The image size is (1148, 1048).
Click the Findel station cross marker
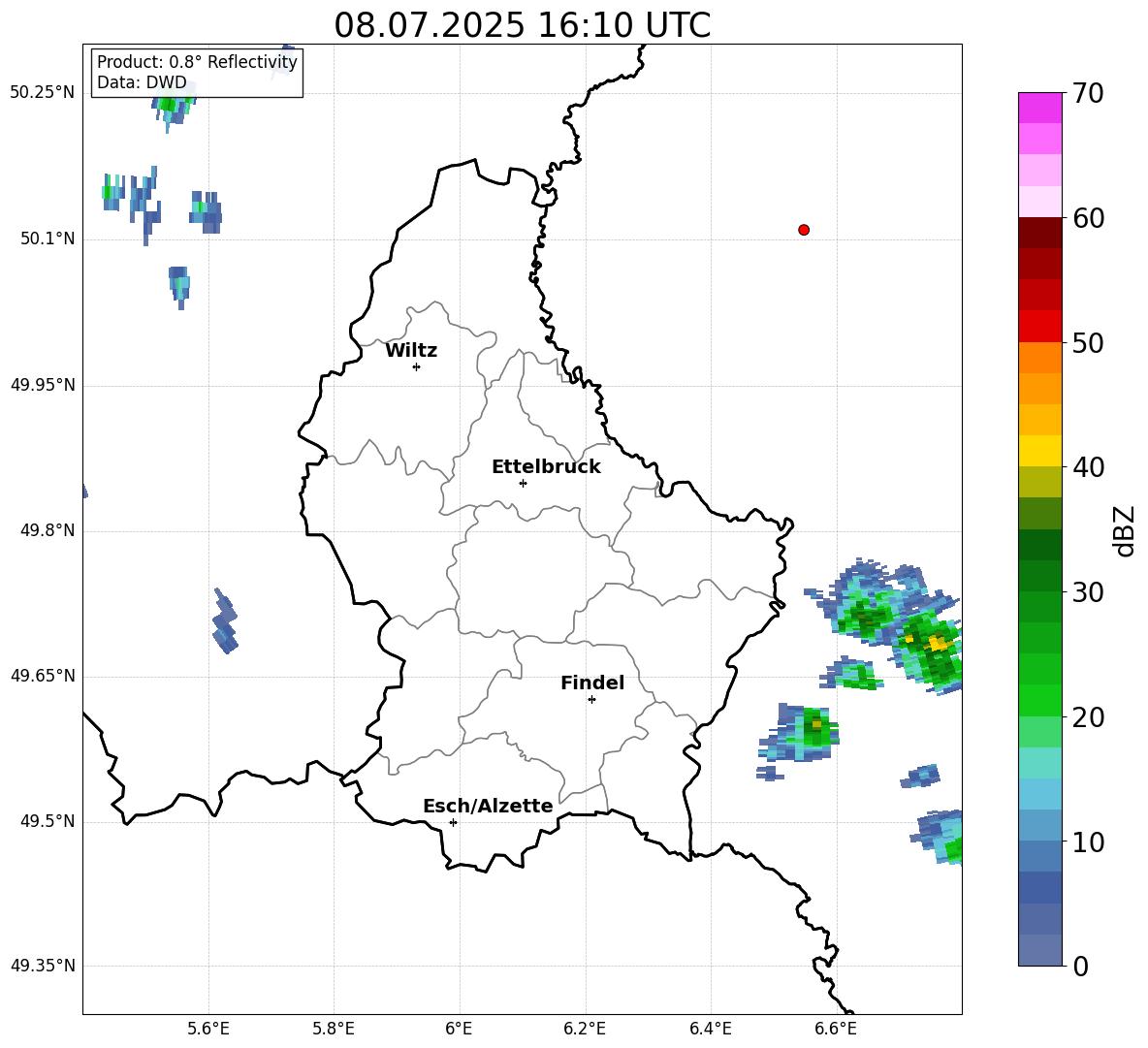point(591,700)
